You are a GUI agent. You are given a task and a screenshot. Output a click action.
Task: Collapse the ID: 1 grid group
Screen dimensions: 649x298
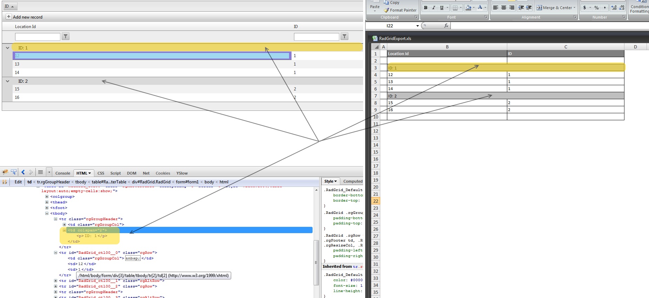7,48
